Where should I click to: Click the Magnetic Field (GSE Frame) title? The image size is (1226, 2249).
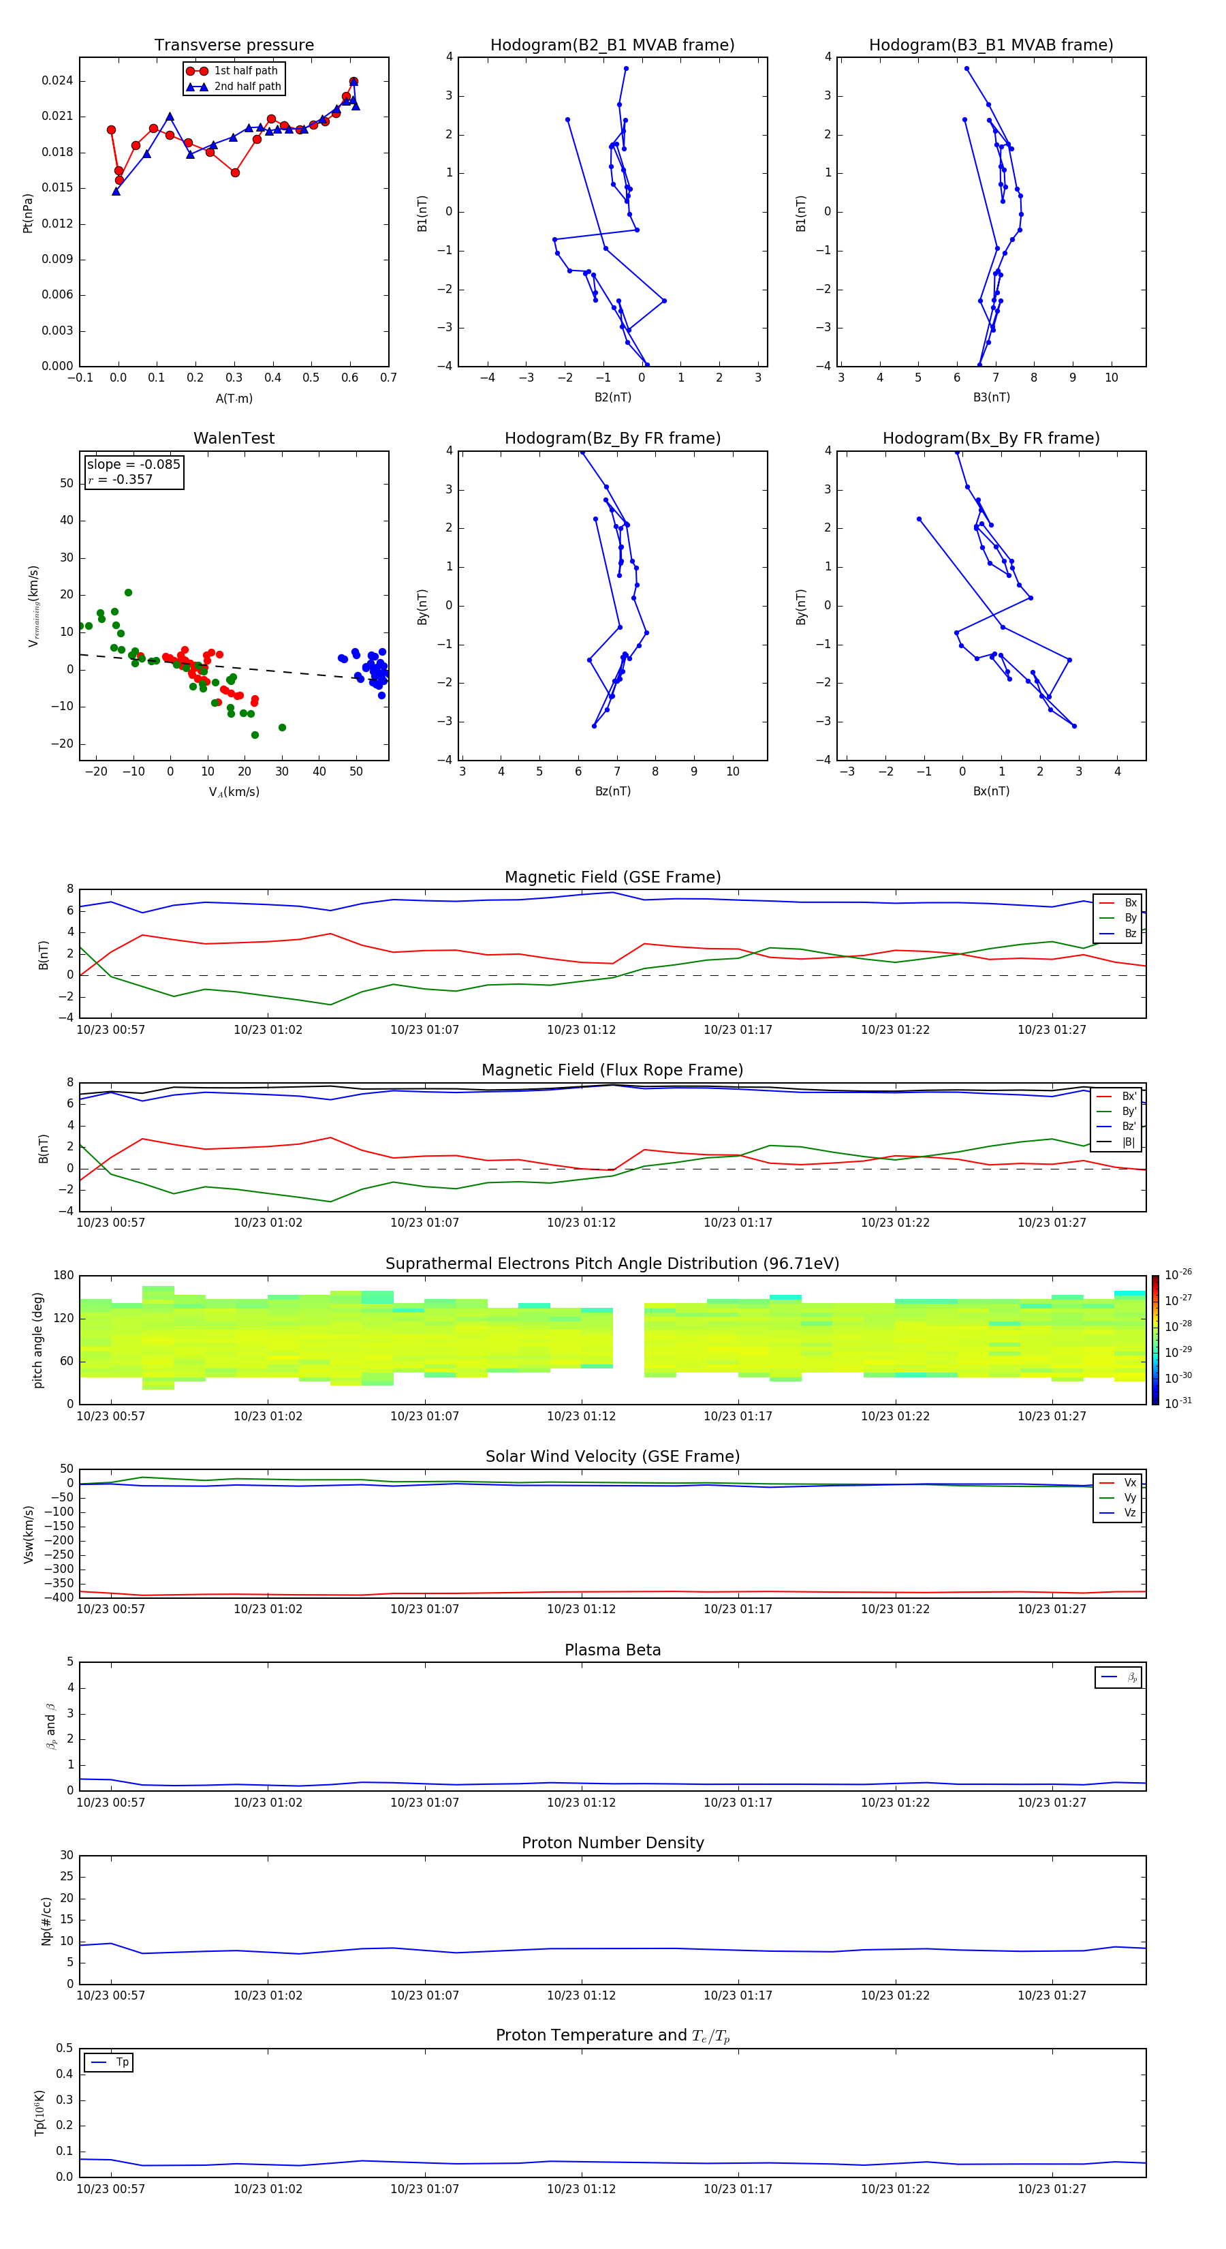[x=612, y=877]
